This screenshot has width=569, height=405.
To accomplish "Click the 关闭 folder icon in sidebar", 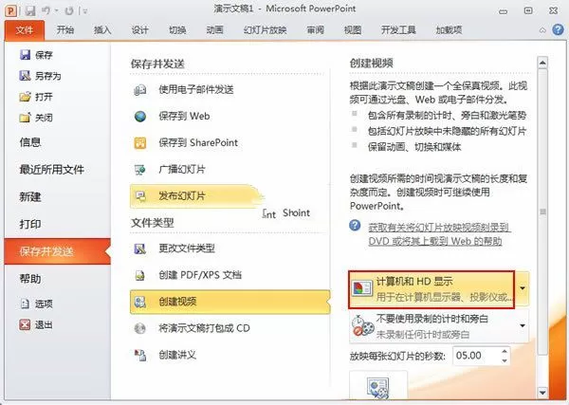I will 25,118.
